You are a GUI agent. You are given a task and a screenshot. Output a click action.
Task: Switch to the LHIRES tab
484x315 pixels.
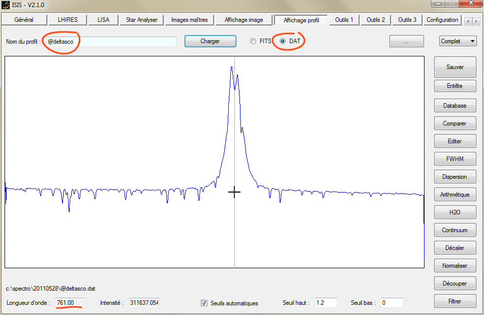click(x=68, y=20)
